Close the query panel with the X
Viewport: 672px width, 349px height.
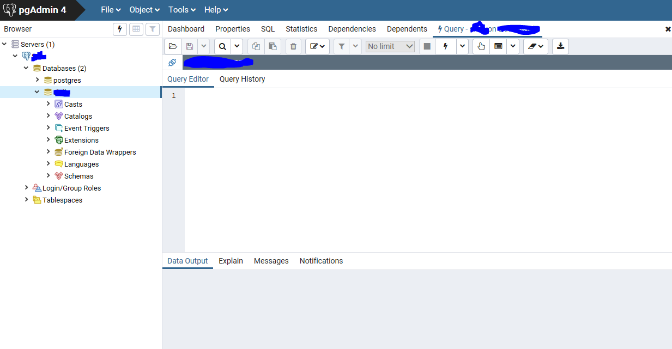pyautogui.click(x=668, y=29)
